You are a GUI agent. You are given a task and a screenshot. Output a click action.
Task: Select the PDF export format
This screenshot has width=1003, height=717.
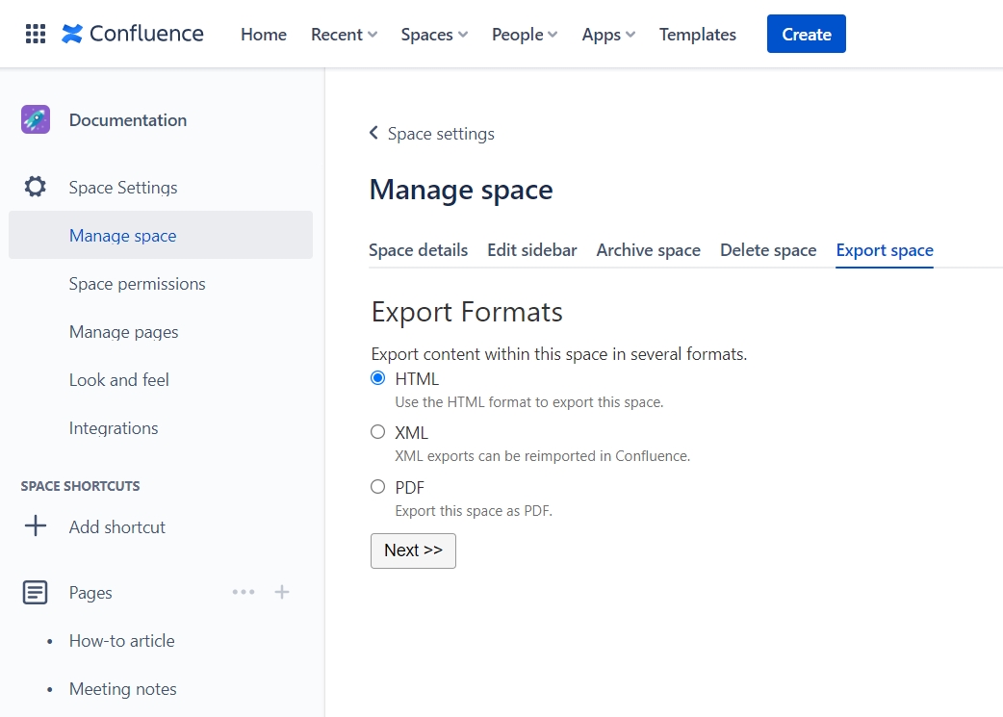tap(377, 487)
